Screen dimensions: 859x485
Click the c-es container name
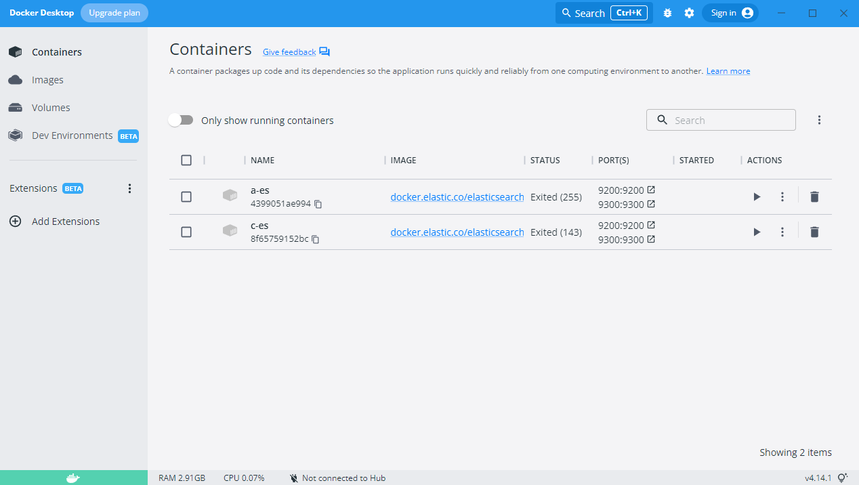click(260, 226)
